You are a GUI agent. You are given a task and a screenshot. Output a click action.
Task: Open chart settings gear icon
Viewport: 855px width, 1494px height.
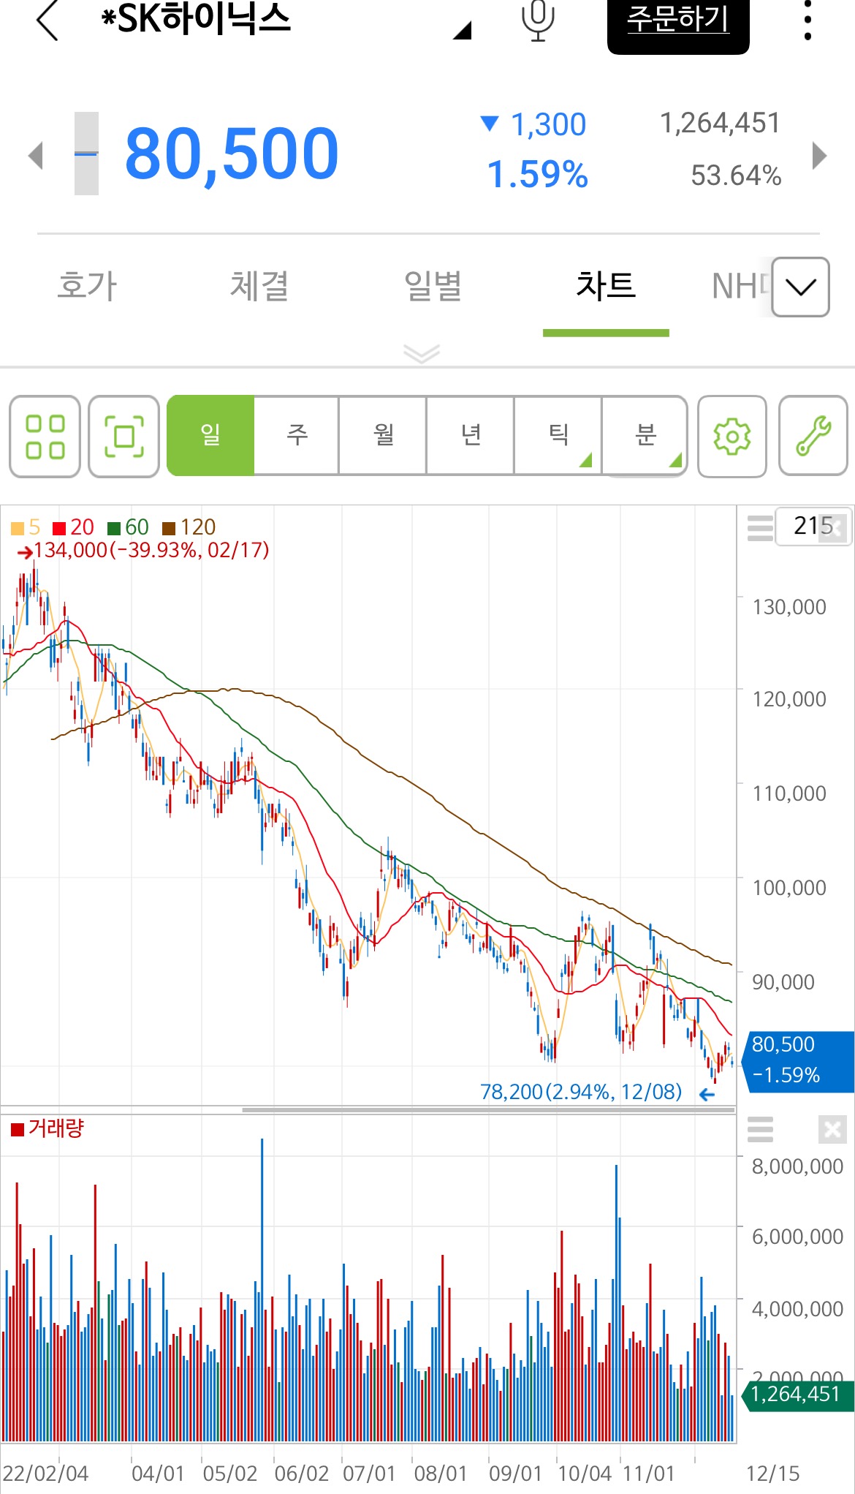[732, 437]
